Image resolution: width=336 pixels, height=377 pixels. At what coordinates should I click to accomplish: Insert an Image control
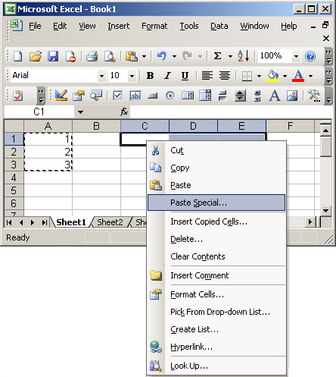[292, 96]
